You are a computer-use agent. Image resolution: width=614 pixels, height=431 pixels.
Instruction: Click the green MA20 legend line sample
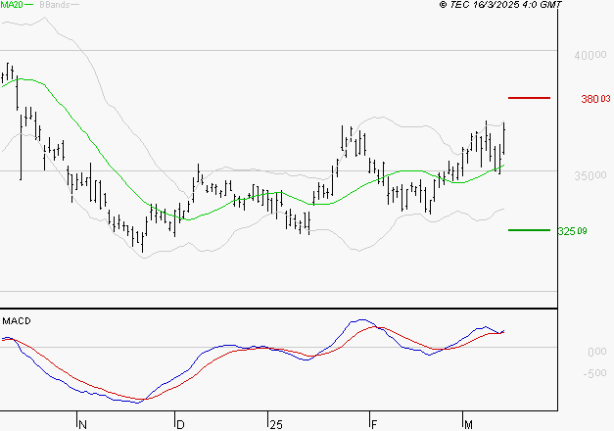pos(28,4)
